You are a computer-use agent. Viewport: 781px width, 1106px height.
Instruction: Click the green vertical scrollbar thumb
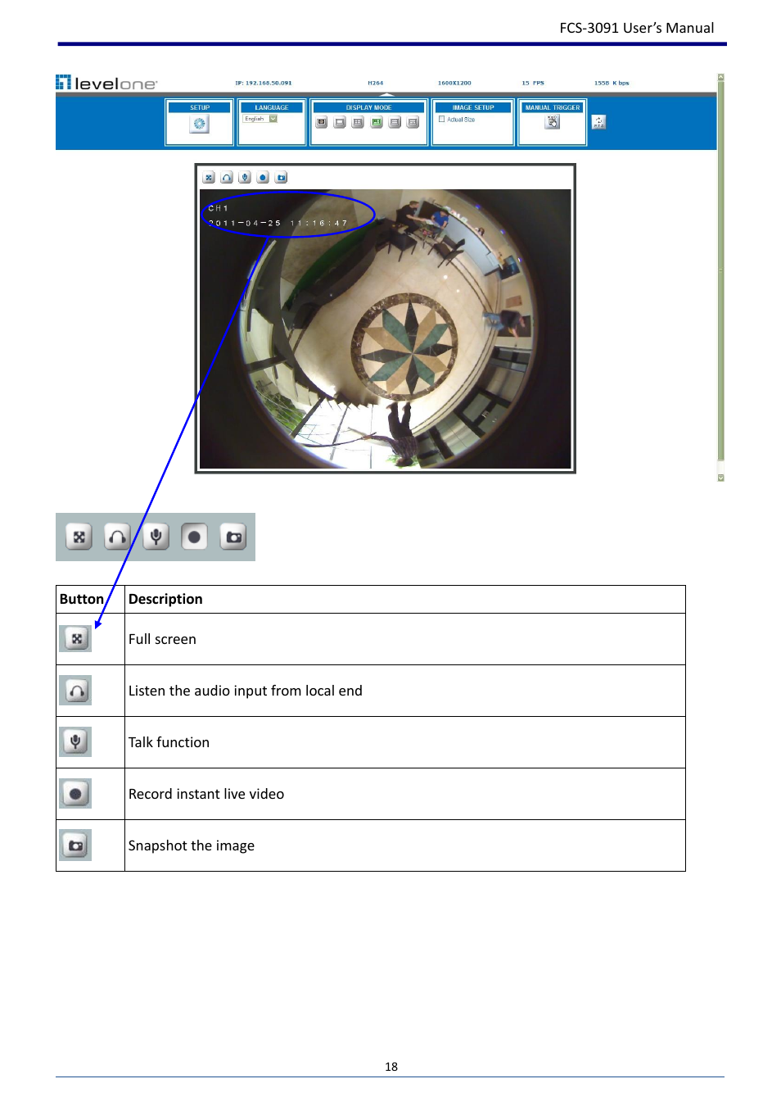(720, 270)
